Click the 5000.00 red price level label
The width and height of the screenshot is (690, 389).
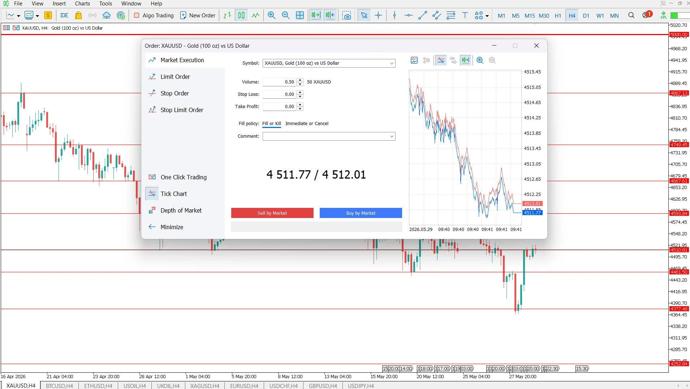(679, 35)
